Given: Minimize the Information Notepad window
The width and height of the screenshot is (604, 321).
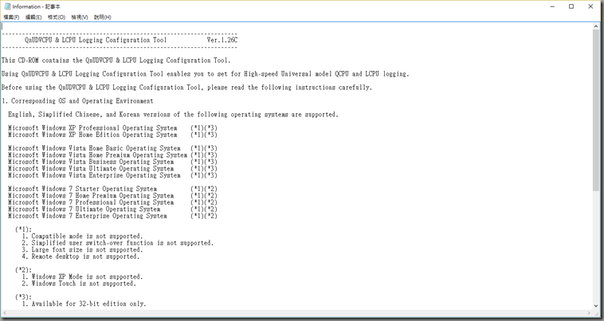Looking at the screenshot, I should pos(552,6).
